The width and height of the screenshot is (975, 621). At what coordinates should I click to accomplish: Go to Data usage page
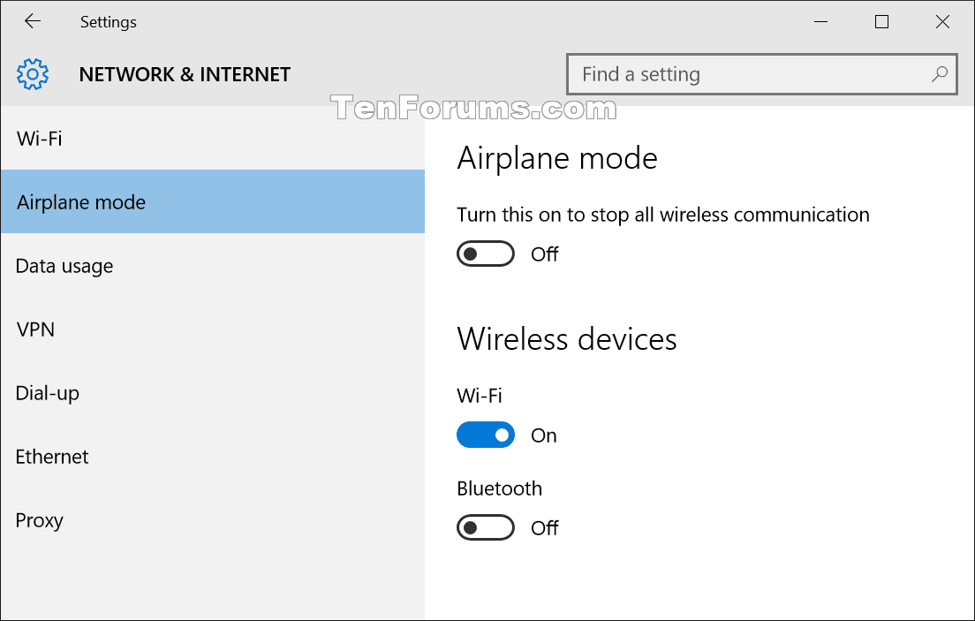[x=64, y=266]
